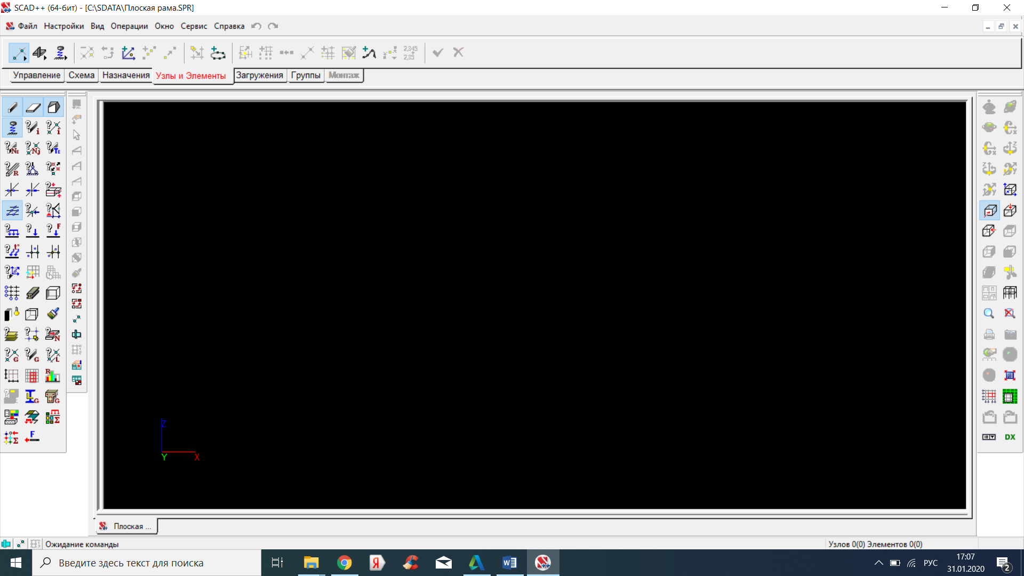1024x576 pixels.
Task: Toggle supports spring display filter
Action: (x=12, y=128)
